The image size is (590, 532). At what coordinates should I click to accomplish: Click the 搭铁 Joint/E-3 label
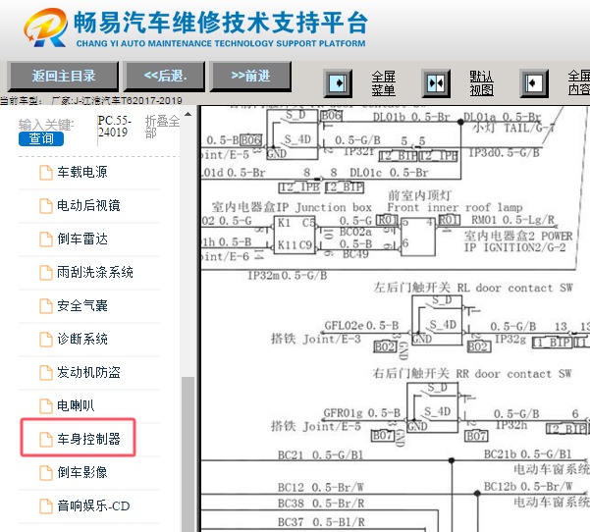tap(316, 339)
